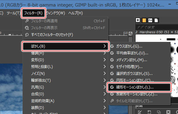178x114 pixels.
Task: Expand the 芸術的効果(A) submenu
Action: coord(65,101)
